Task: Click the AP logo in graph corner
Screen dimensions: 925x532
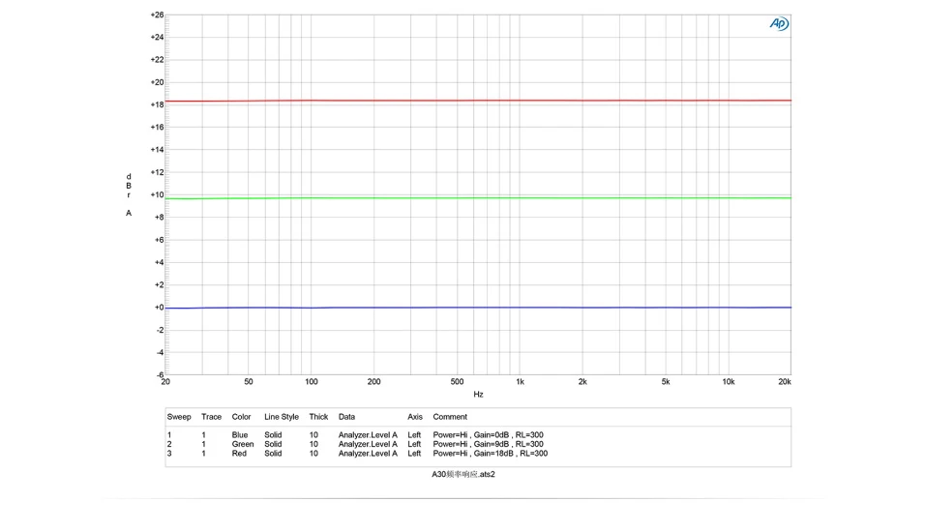Action: click(779, 23)
